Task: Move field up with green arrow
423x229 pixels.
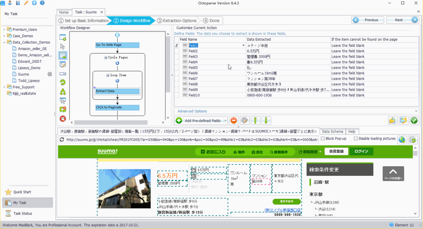Action: pyautogui.click(x=255, y=121)
